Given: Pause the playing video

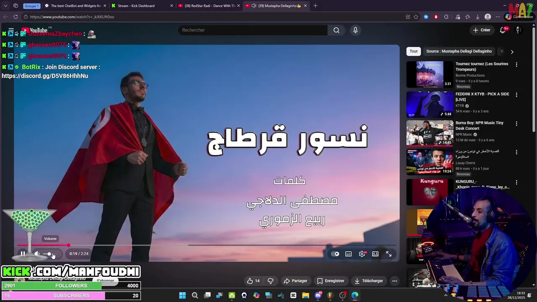Looking at the screenshot, I should click(23, 254).
